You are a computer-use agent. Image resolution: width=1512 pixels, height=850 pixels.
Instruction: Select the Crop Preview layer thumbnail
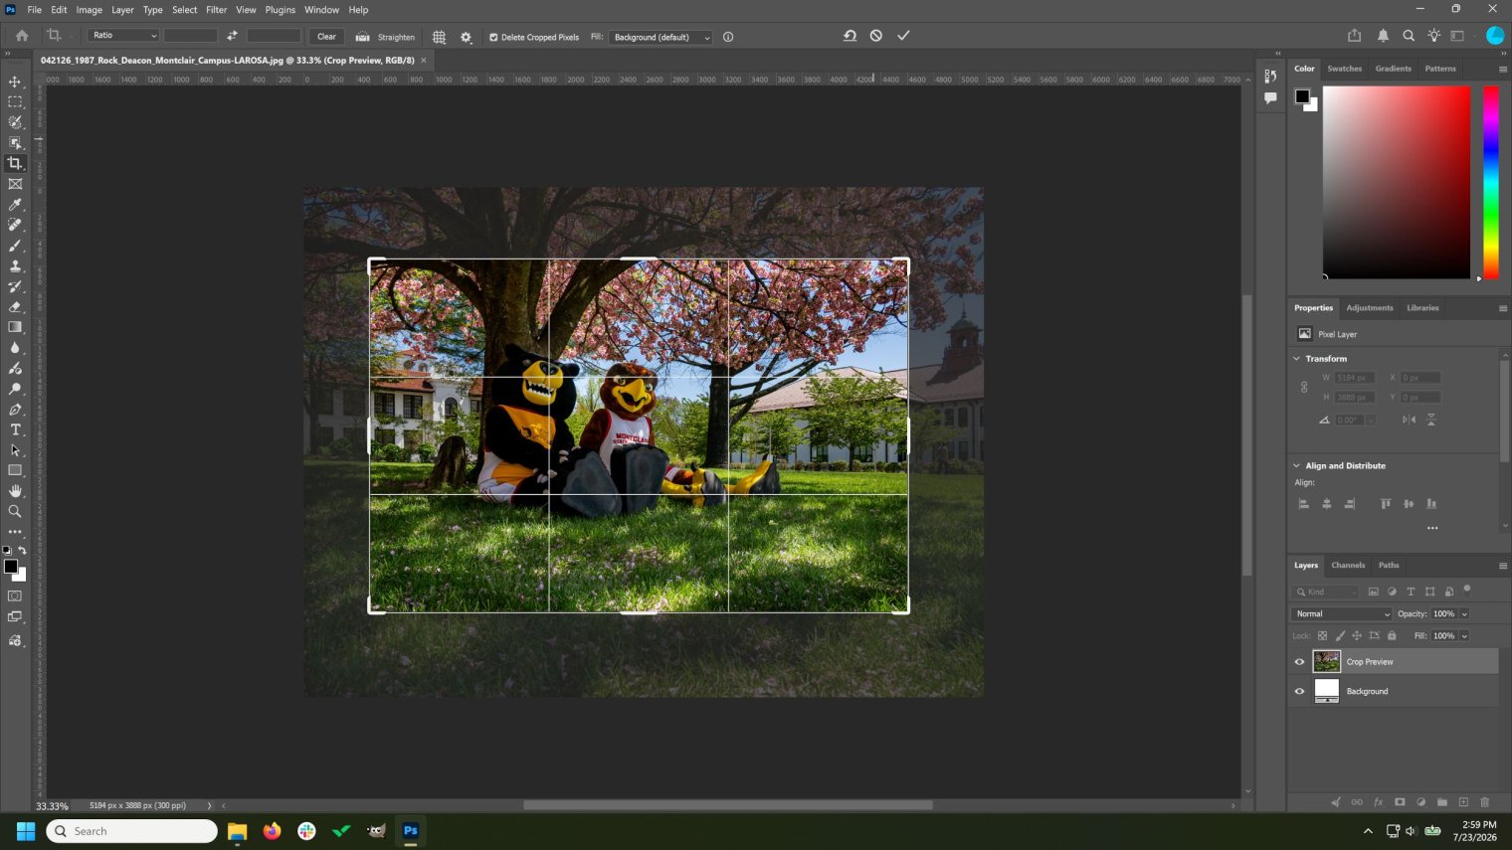click(x=1326, y=662)
